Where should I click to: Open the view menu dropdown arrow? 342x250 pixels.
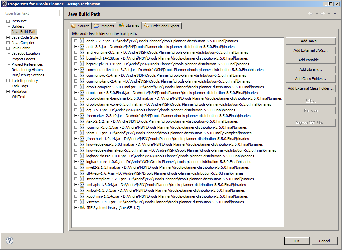pos(335,14)
